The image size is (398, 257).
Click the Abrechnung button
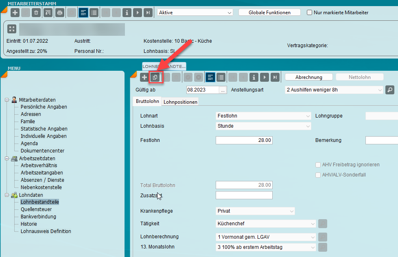point(308,77)
